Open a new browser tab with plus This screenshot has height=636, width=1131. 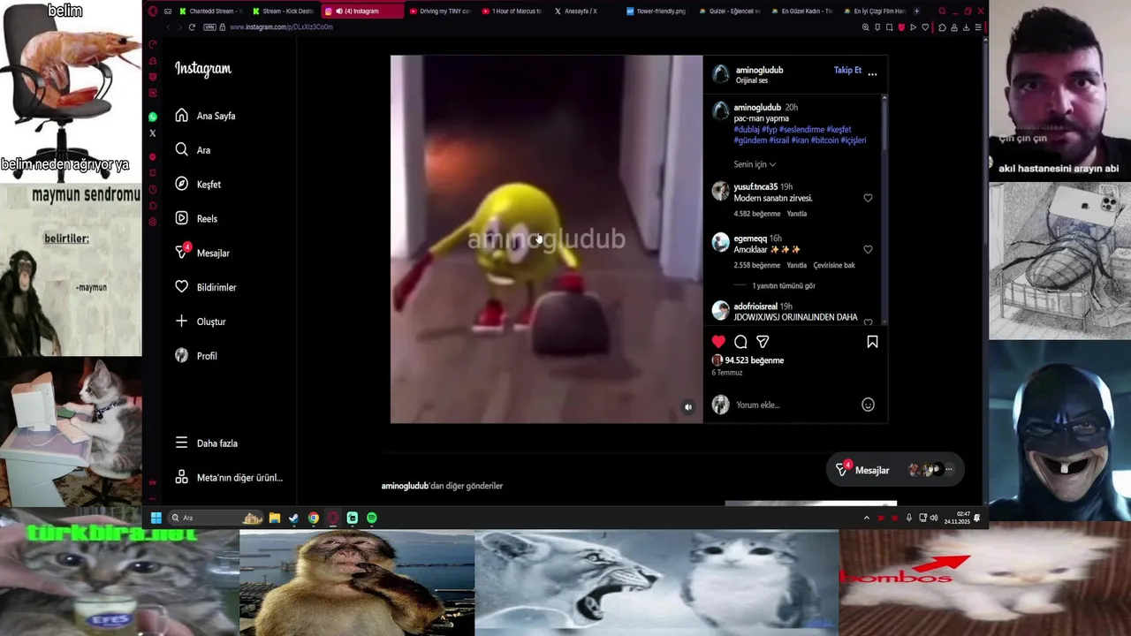916,11
